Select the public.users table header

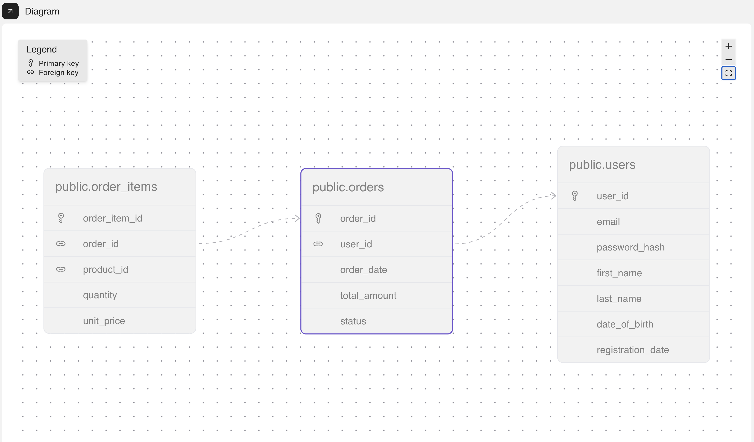click(x=602, y=164)
